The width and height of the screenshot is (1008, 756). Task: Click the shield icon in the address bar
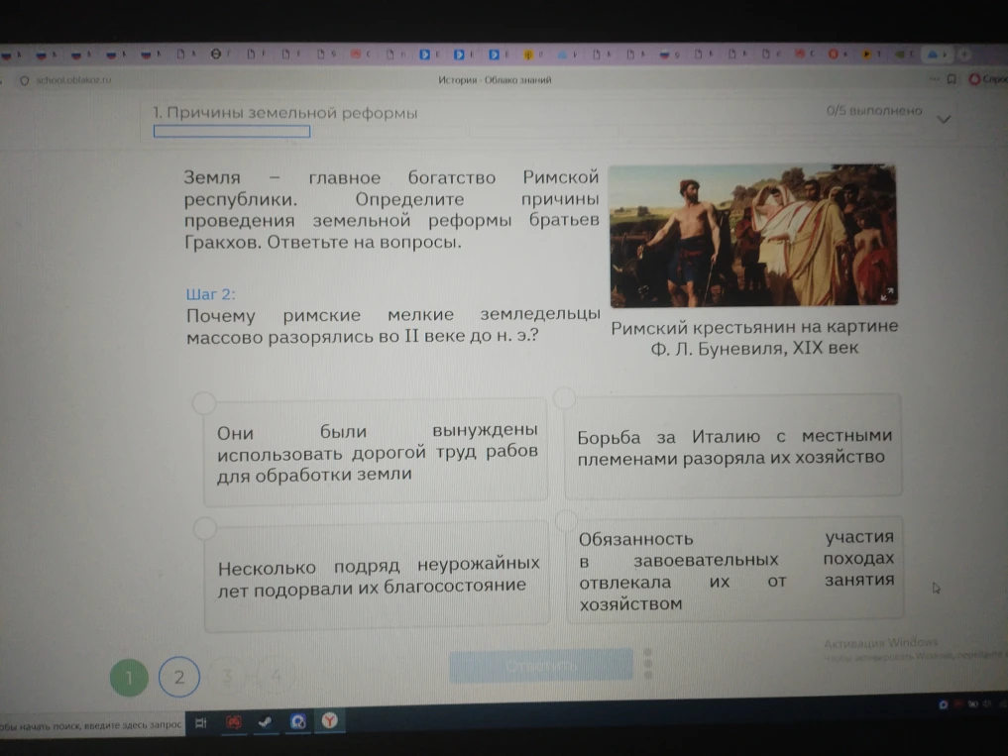25,81
